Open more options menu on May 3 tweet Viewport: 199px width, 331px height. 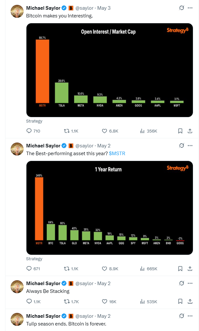pos(190,8)
